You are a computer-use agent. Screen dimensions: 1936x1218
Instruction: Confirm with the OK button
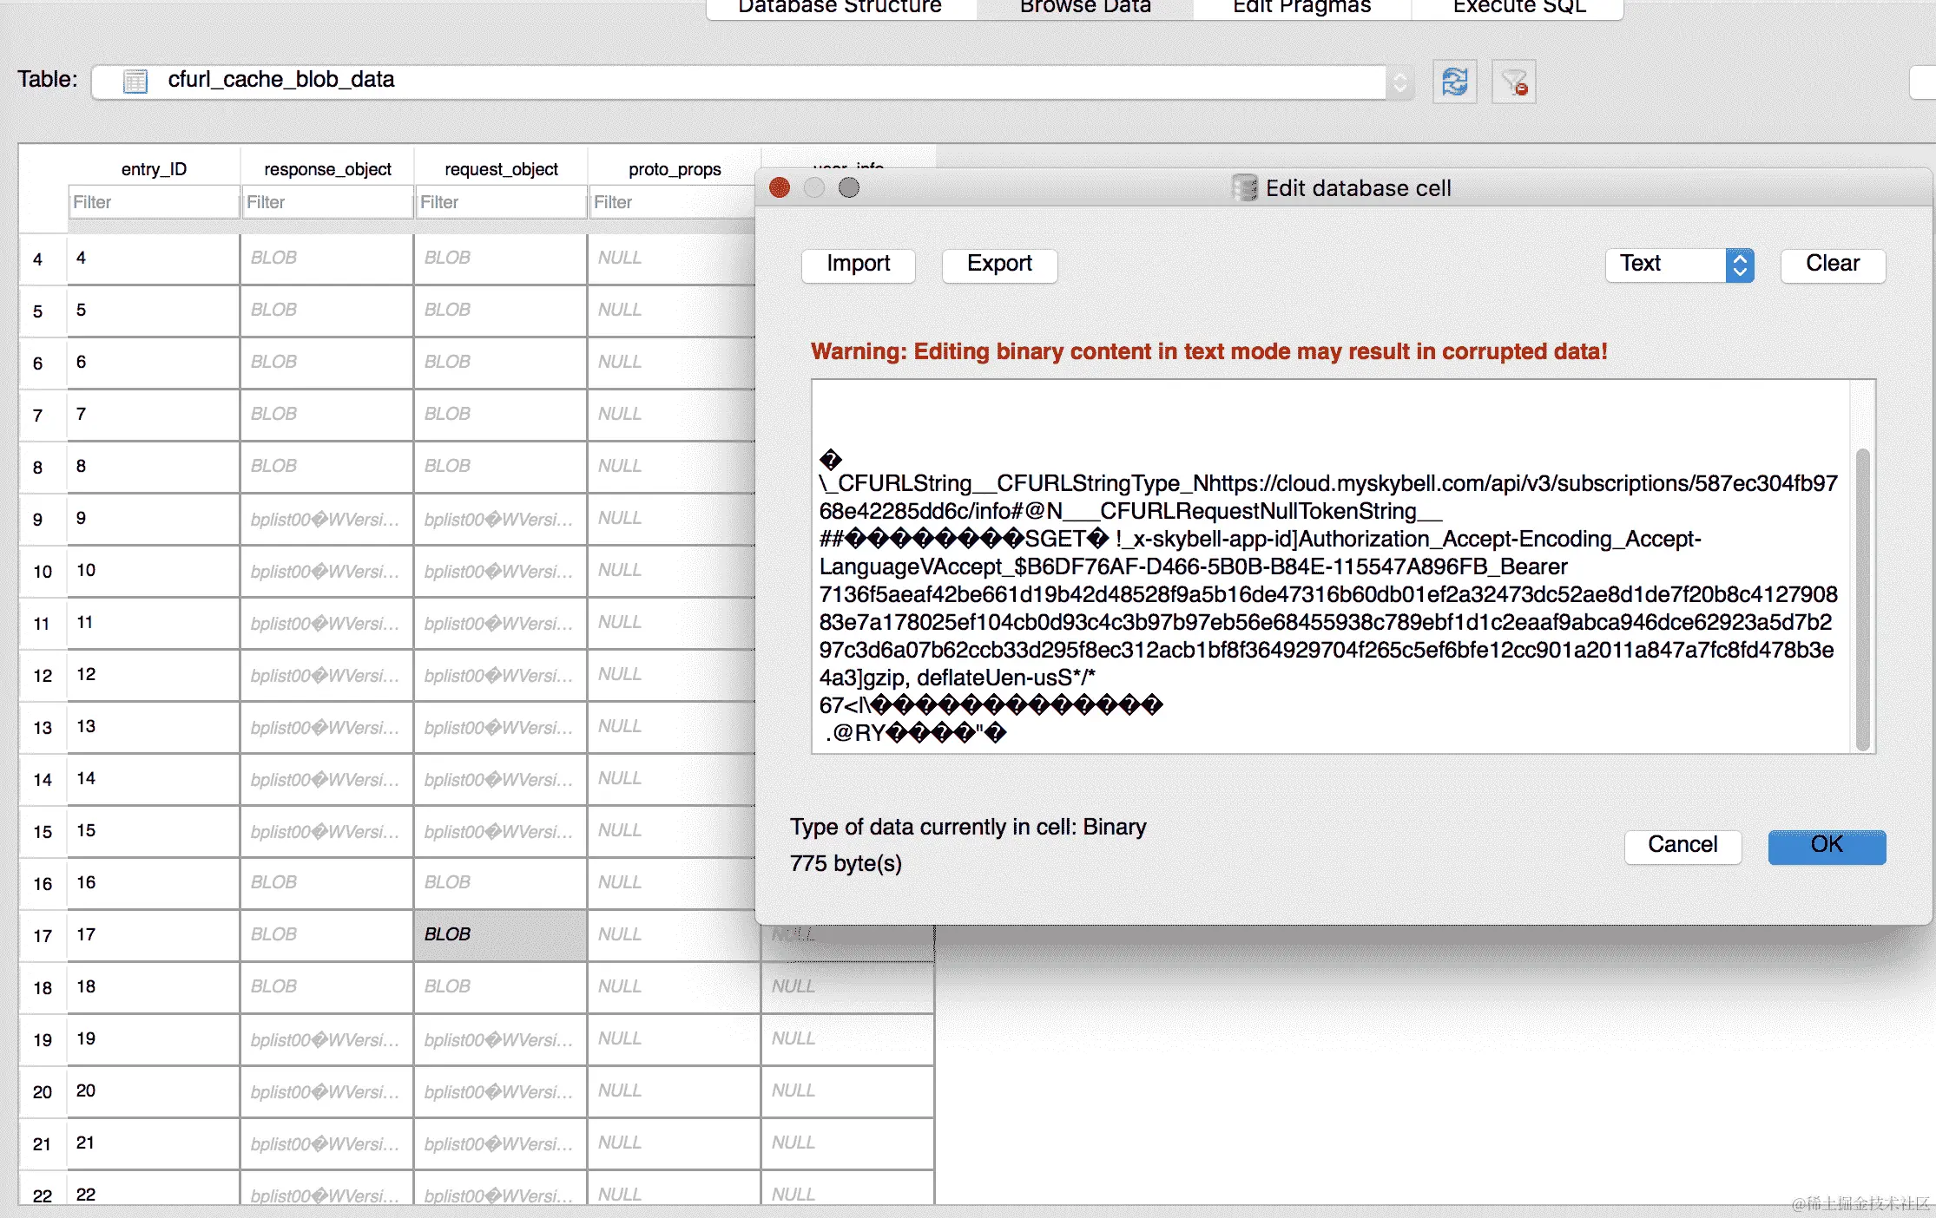1827,845
